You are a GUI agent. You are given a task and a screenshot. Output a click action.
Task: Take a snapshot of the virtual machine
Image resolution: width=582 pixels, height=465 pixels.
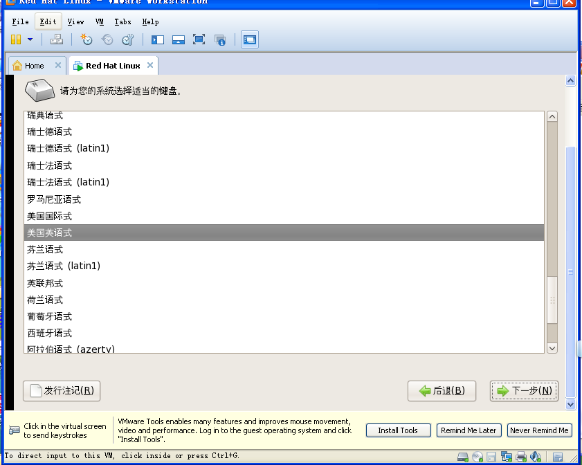tap(86, 39)
